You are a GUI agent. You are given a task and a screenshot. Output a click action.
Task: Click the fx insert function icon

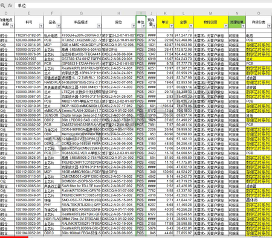click(x=10, y=5)
